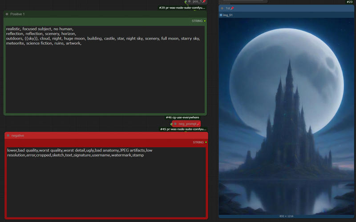Viewport: 356px width, 222px height.
Task: Click the pin icon on the 1st node
Action: [x=232, y=8]
